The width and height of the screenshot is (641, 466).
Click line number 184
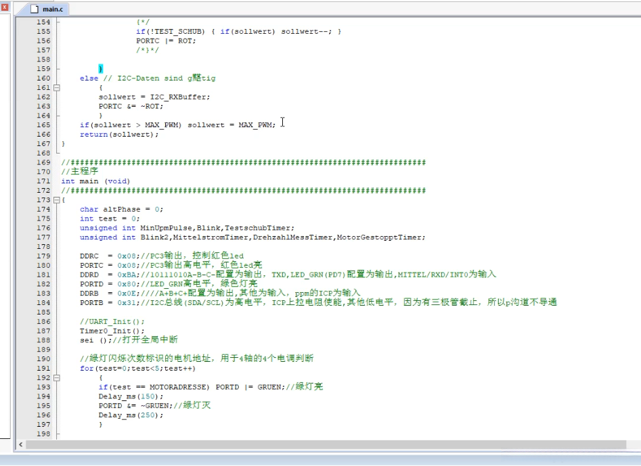coord(43,303)
